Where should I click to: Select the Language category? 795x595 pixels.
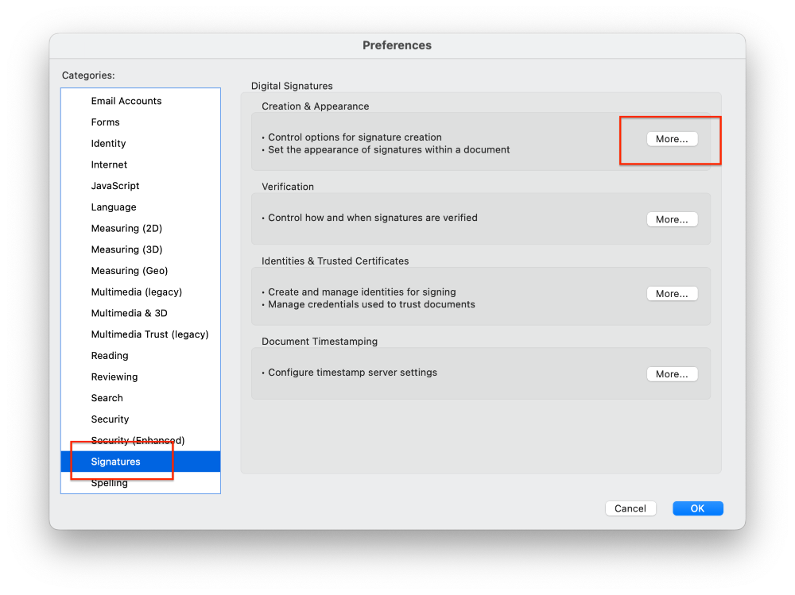tap(114, 207)
